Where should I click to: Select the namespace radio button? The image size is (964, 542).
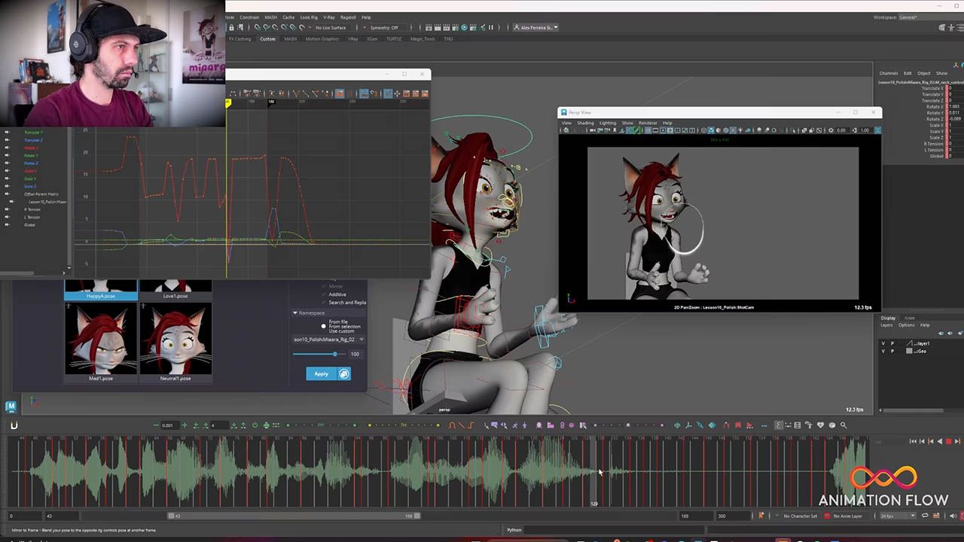(x=324, y=327)
